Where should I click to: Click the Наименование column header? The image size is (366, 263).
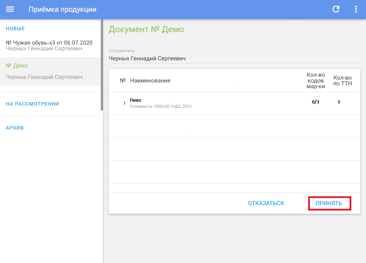(x=150, y=81)
